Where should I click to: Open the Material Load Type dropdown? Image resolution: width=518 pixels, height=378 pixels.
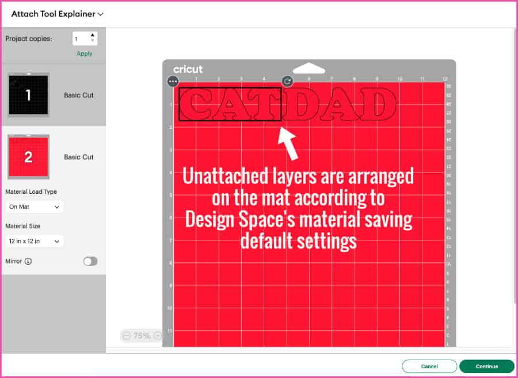[35, 207]
